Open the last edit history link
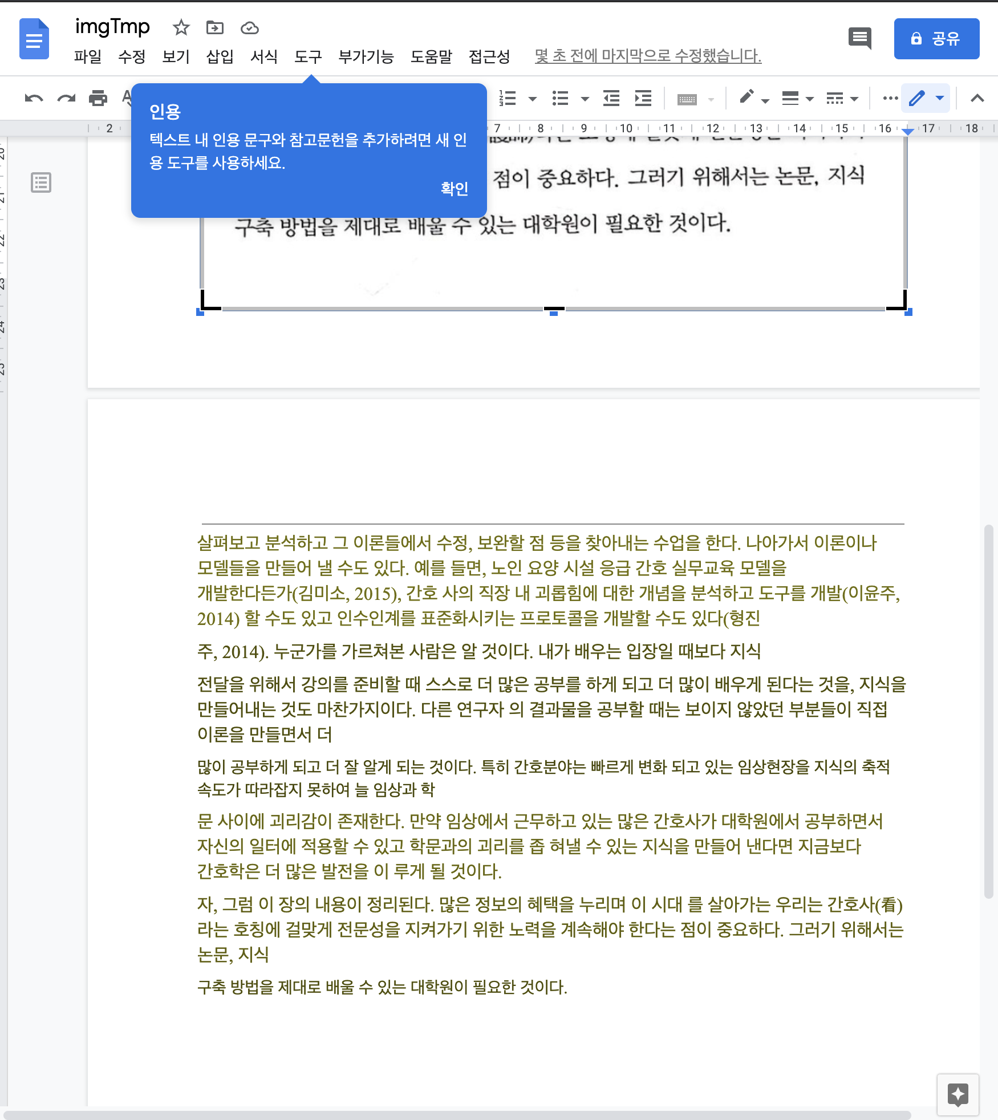The image size is (998, 1120). [x=648, y=56]
